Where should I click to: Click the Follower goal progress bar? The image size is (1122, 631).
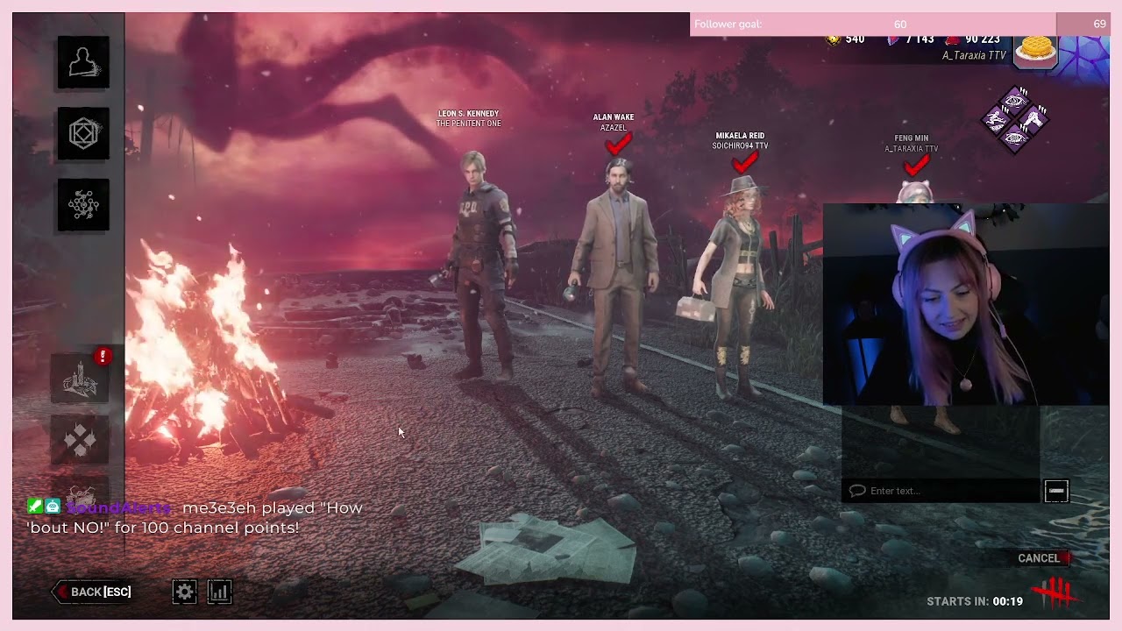coord(899,25)
